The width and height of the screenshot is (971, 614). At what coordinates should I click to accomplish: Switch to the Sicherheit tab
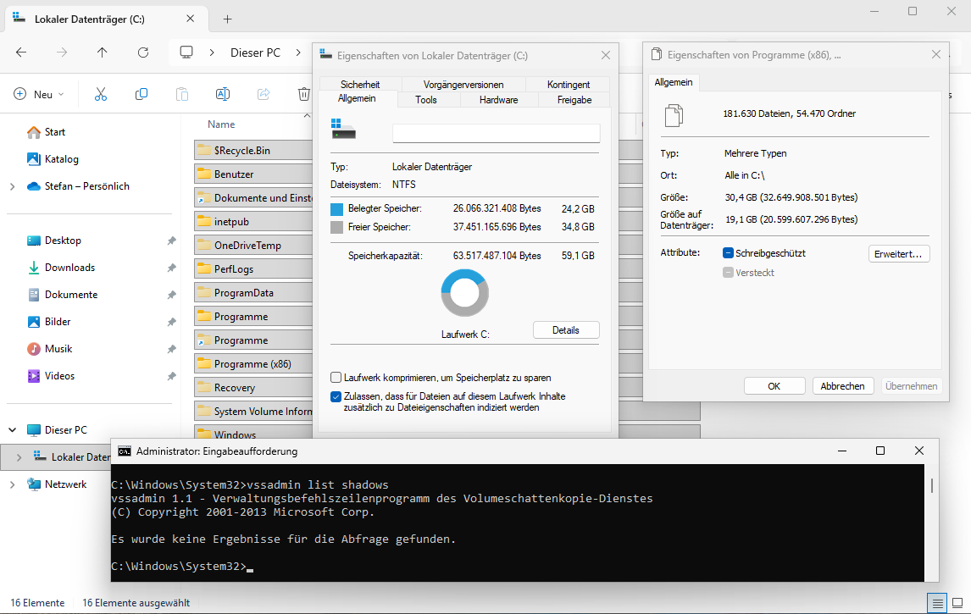pos(359,85)
